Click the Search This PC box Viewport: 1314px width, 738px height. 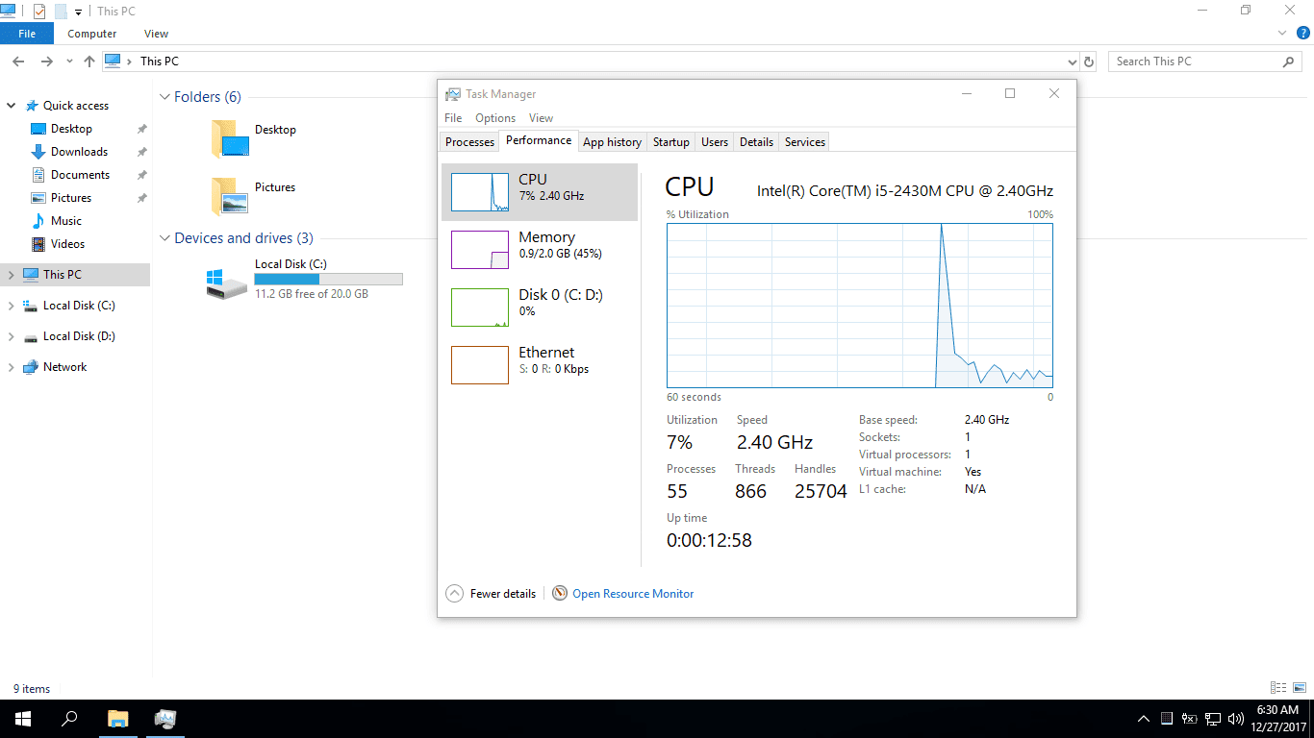[x=1206, y=61]
